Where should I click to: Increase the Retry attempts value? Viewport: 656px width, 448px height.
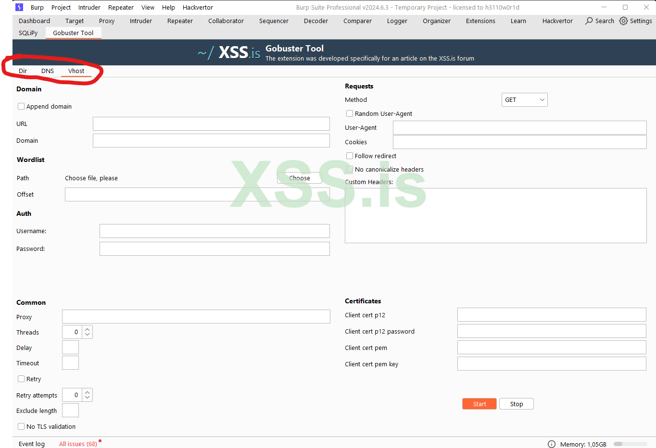coord(87,392)
